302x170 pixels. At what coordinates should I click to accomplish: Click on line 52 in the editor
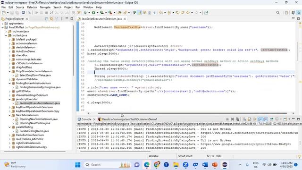pos(191,72)
